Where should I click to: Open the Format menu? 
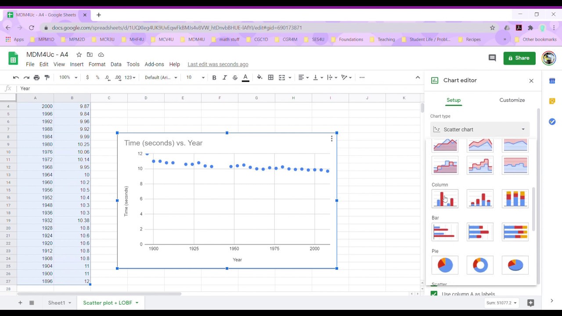[x=97, y=64]
